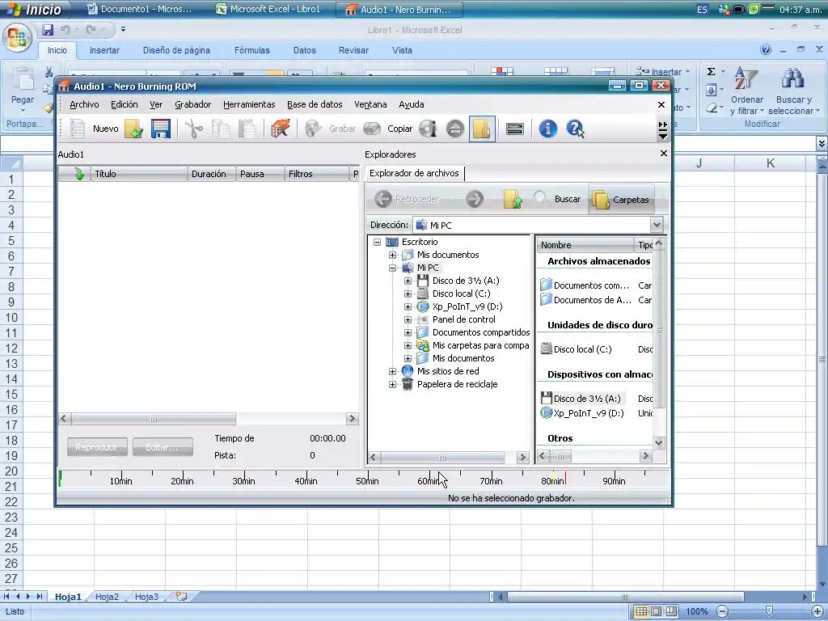Image resolution: width=828 pixels, height=621 pixels.
Task: Open Base de datos menu in Nero
Action: 315,104
